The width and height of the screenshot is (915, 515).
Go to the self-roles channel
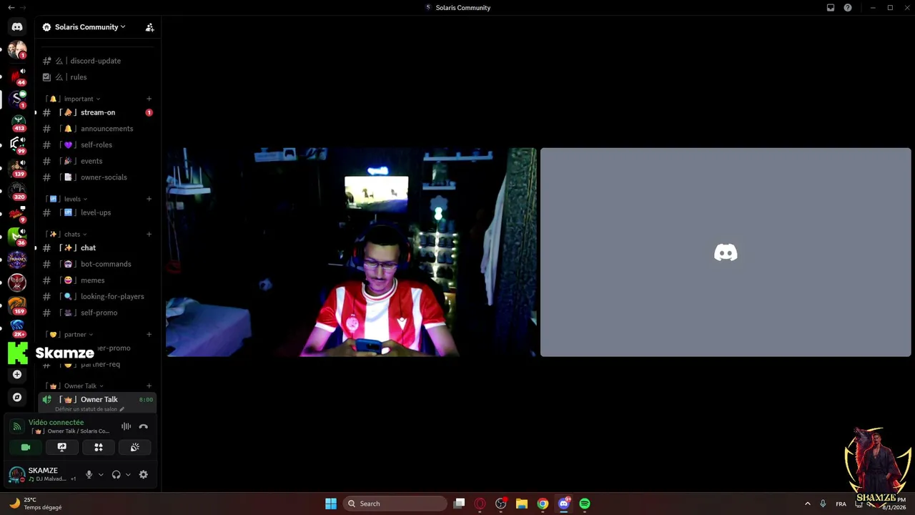tap(96, 144)
